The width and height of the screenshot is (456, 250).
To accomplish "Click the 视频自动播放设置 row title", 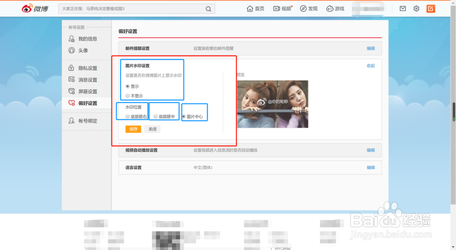I will tap(141, 150).
